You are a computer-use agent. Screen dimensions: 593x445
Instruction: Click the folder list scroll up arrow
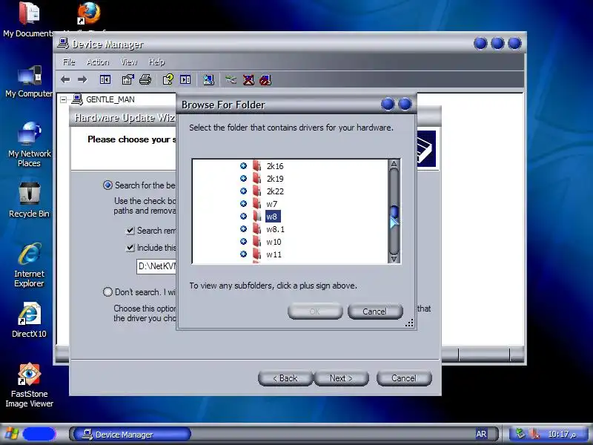[394, 164]
